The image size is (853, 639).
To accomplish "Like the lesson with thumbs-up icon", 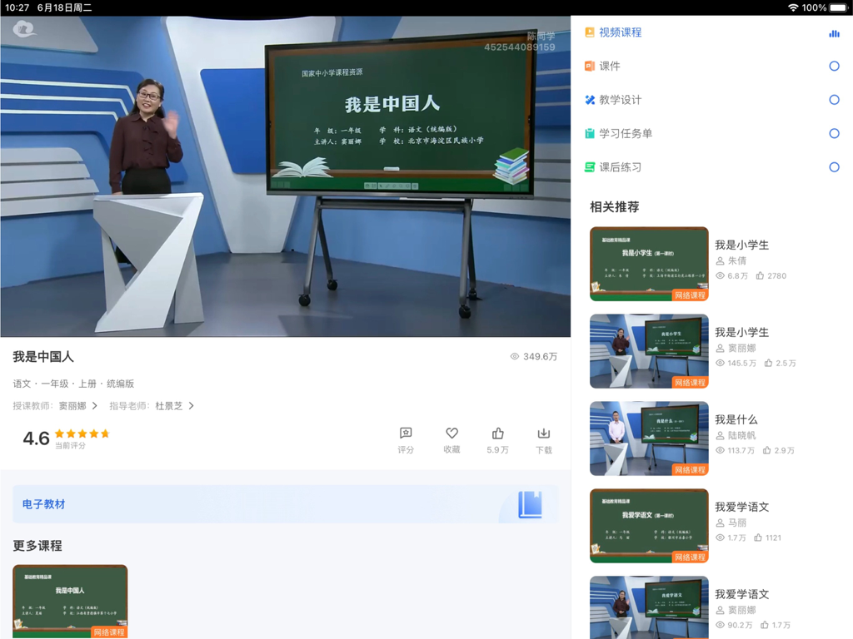I will point(498,433).
